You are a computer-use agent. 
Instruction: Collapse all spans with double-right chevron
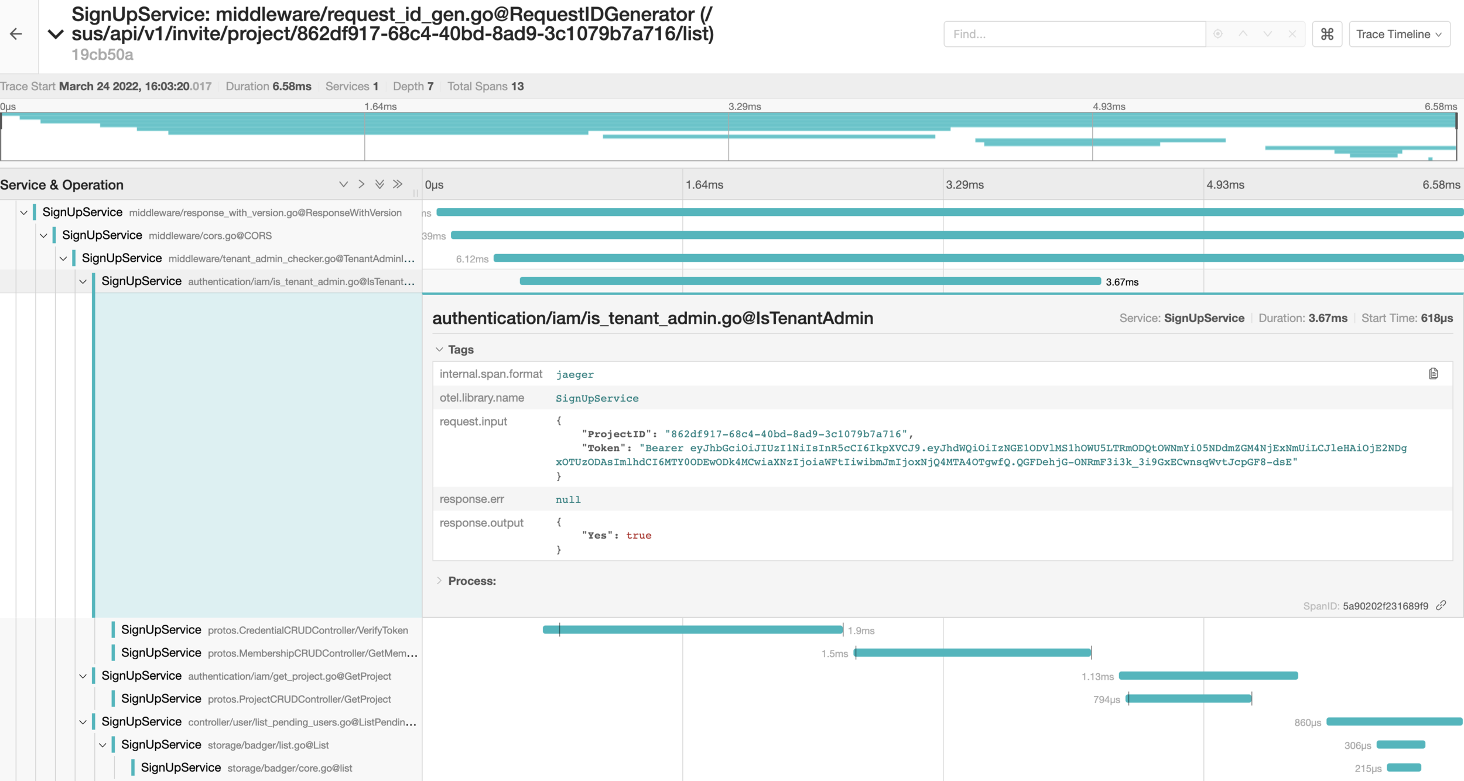click(398, 184)
